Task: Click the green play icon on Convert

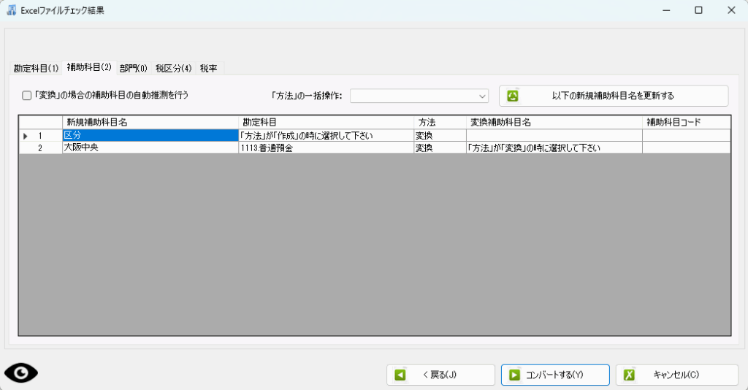Action: point(514,375)
